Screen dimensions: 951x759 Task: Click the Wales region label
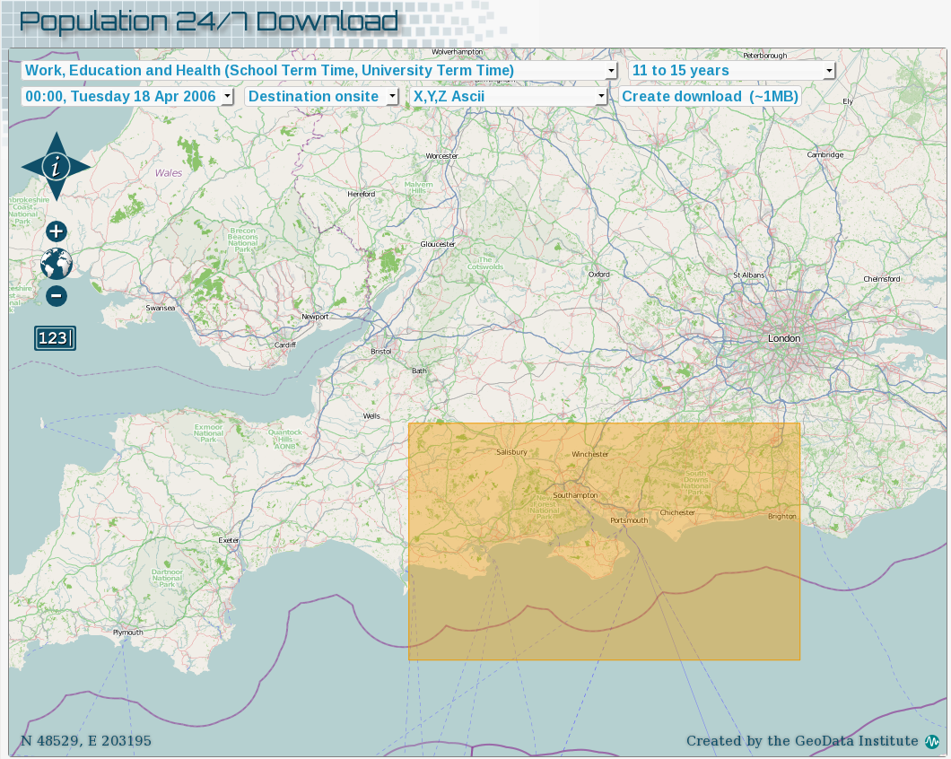[x=169, y=173]
